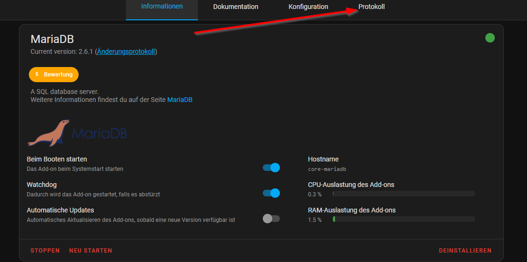Stop the add-on with STOPPEN
The image size is (527, 262).
click(x=45, y=251)
